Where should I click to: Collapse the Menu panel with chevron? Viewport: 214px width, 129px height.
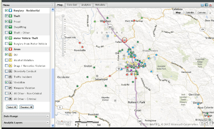pos(52,5)
